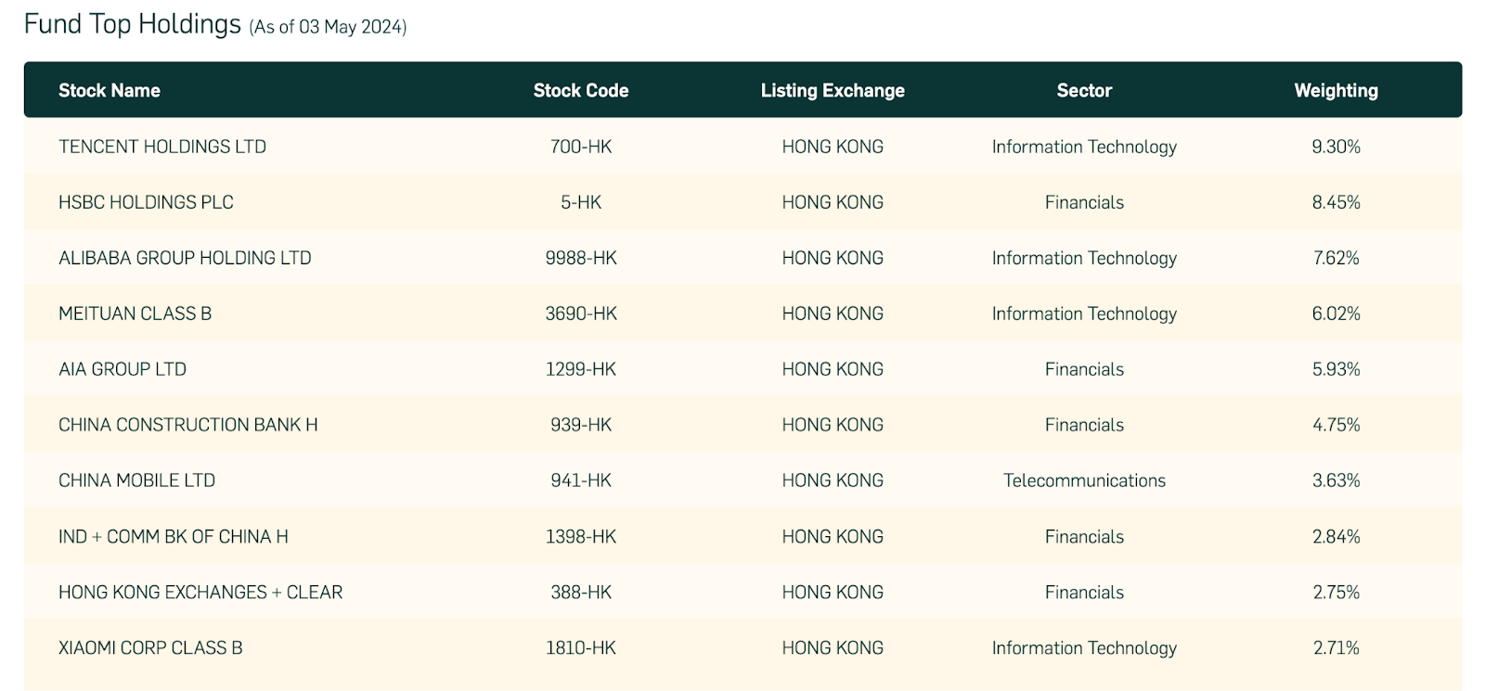
Task: Click stock code 9988-HK
Action: click(581, 258)
